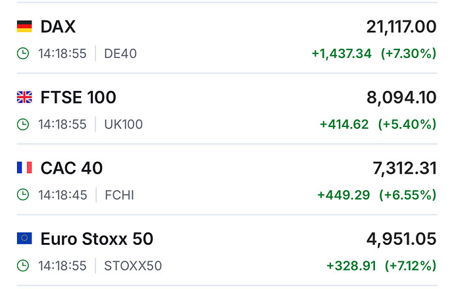Click the green clock icon in FTSE 100 row
The image size is (454, 289).
pyautogui.click(x=23, y=124)
